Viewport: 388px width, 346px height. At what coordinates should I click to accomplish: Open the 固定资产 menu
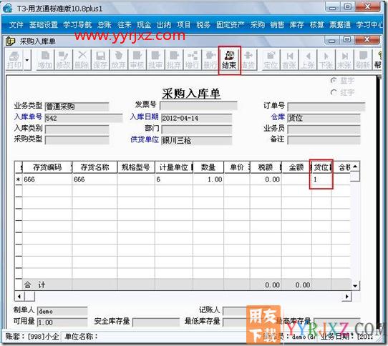point(230,25)
